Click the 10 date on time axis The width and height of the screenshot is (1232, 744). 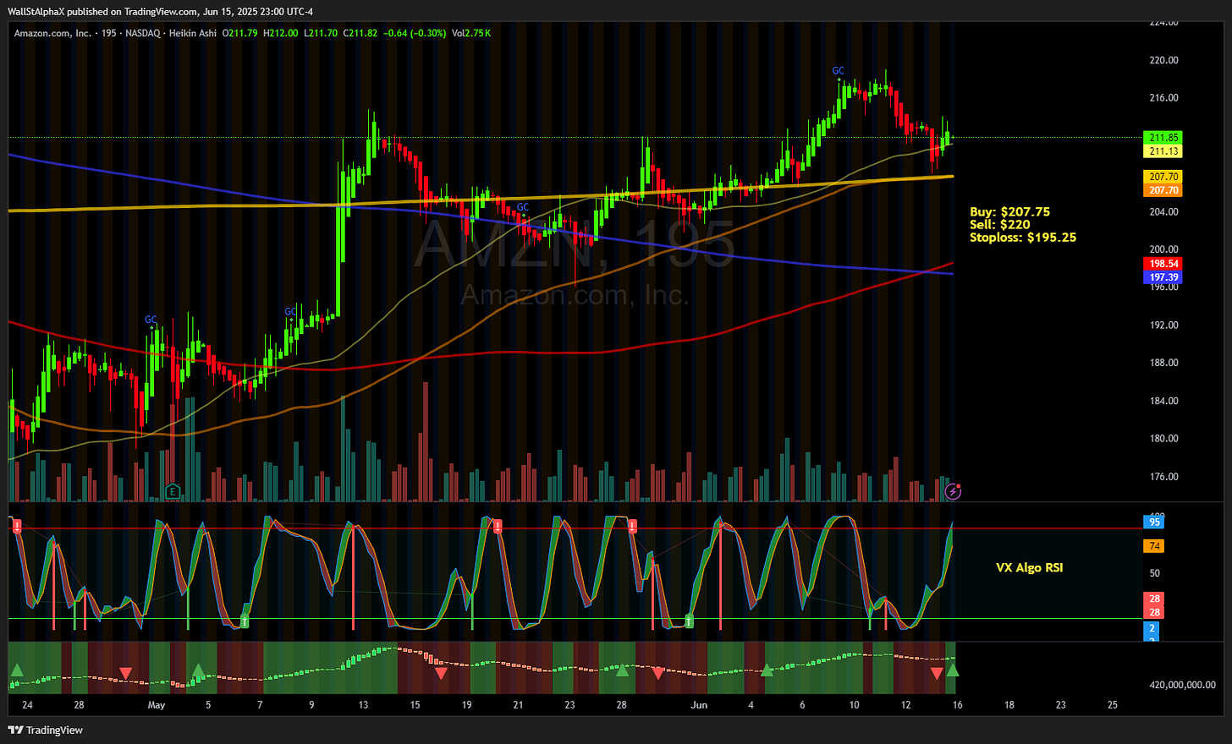click(x=855, y=705)
